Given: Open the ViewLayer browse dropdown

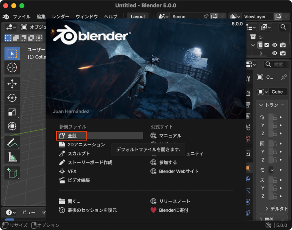Looking at the screenshot, I should pyautogui.click(x=235, y=17).
